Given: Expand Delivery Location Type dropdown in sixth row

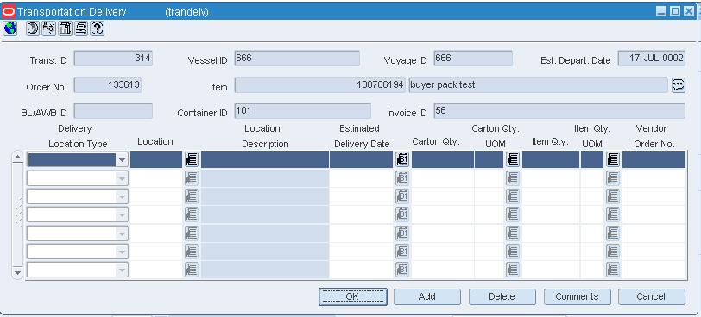Looking at the screenshot, I should pos(122,251).
